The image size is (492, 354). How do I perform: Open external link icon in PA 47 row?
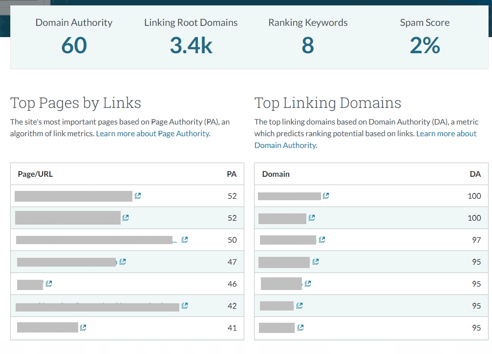click(123, 262)
